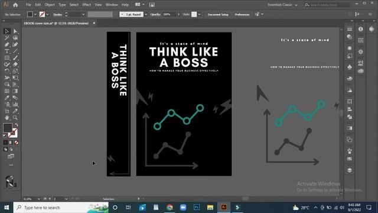Open the Layers panel icon
The width and height of the screenshot is (378, 213).
pos(350,170)
